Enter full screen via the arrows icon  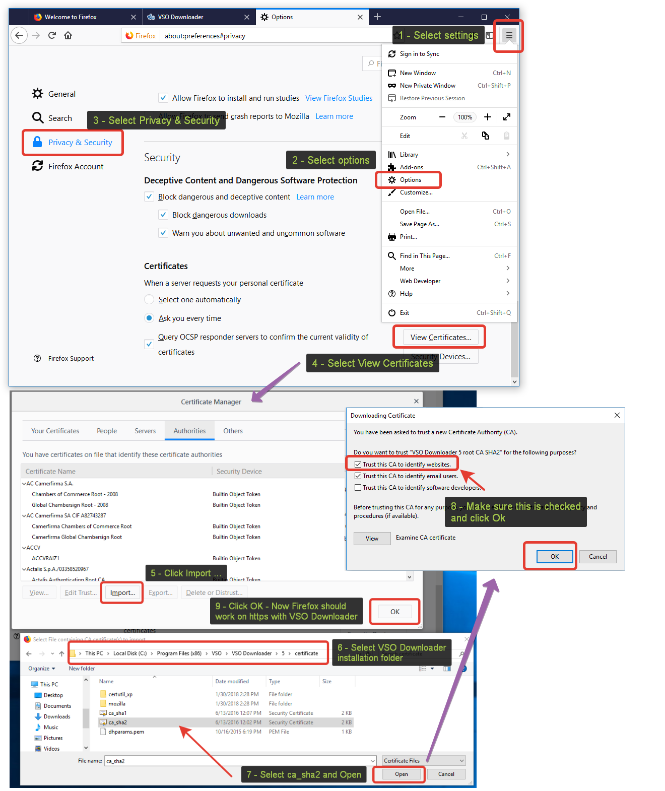507,117
